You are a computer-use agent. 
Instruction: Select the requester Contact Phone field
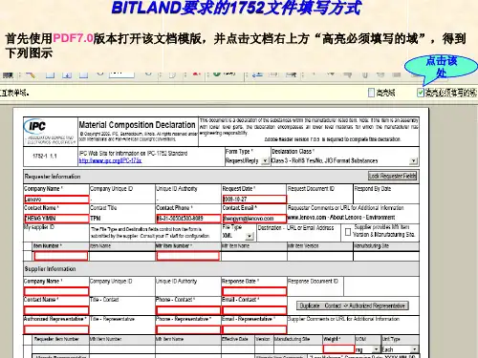click(188, 219)
